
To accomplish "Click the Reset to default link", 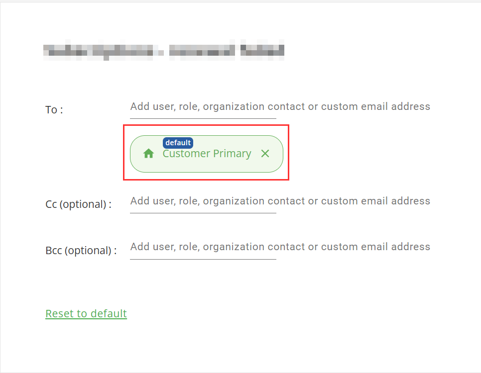I will (86, 313).
